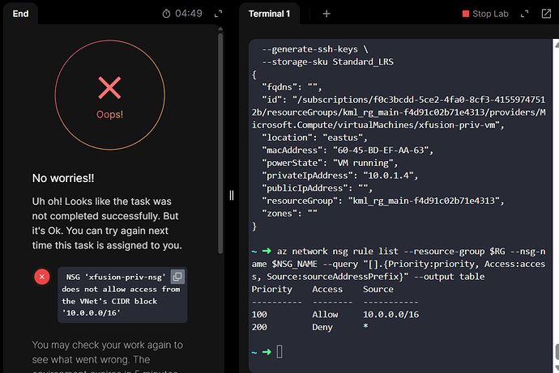The height and width of the screenshot is (373, 559).
Task: Focus the terminal prompt cursor
Action: click(x=279, y=351)
